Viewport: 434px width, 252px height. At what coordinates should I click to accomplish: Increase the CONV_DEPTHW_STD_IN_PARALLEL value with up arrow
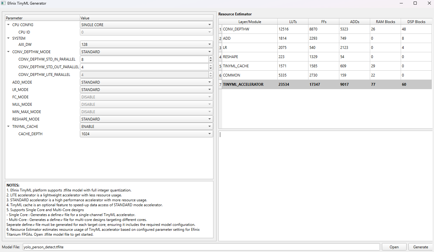pos(211,58)
